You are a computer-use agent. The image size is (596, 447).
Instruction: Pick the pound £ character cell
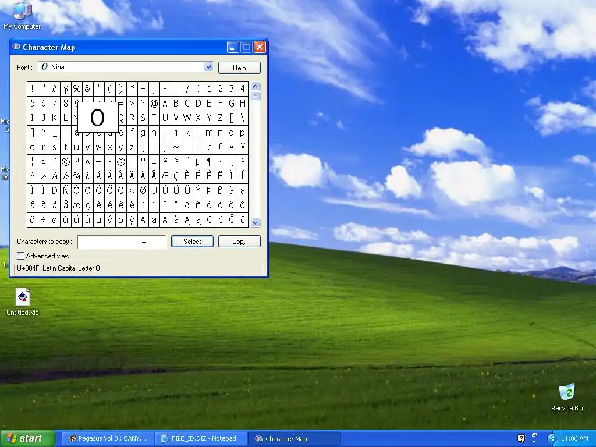pos(220,147)
